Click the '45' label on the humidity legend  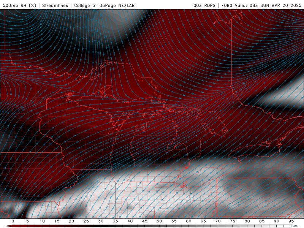[145, 221]
